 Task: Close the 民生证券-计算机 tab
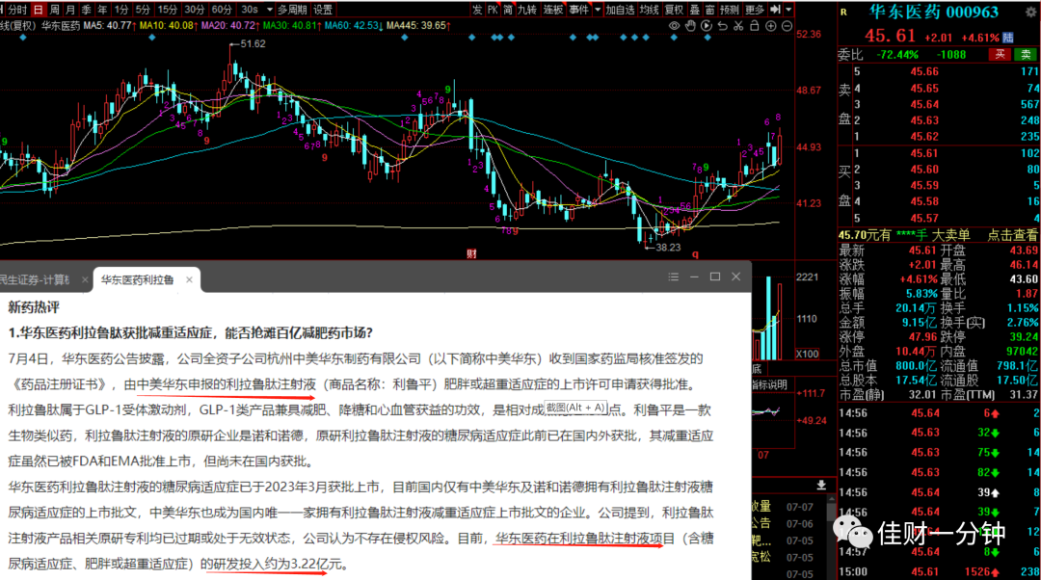pyautogui.click(x=84, y=280)
